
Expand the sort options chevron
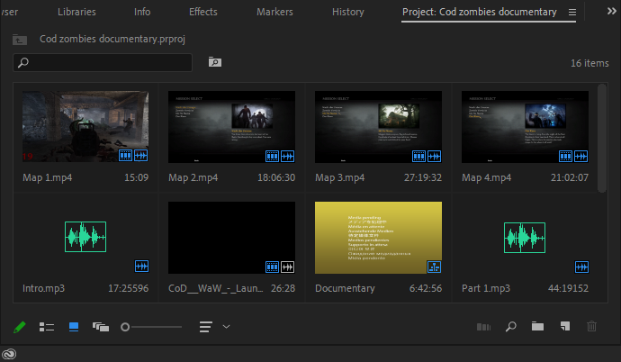pos(226,327)
